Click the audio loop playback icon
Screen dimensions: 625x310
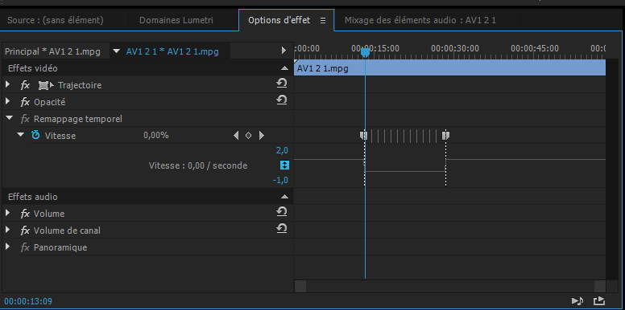point(577,301)
